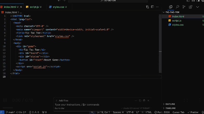
Task: Open script.js in the Explorer tree
Action: coord(177,21)
